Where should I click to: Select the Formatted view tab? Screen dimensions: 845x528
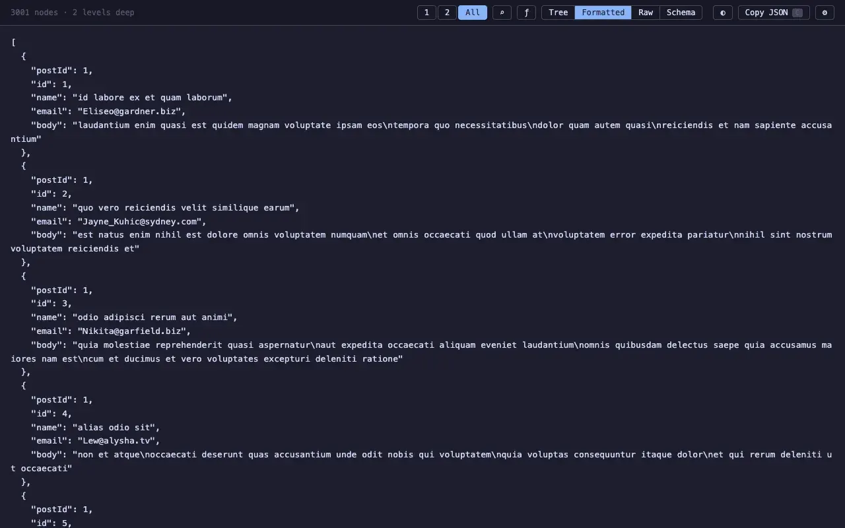[x=603, y=13]
